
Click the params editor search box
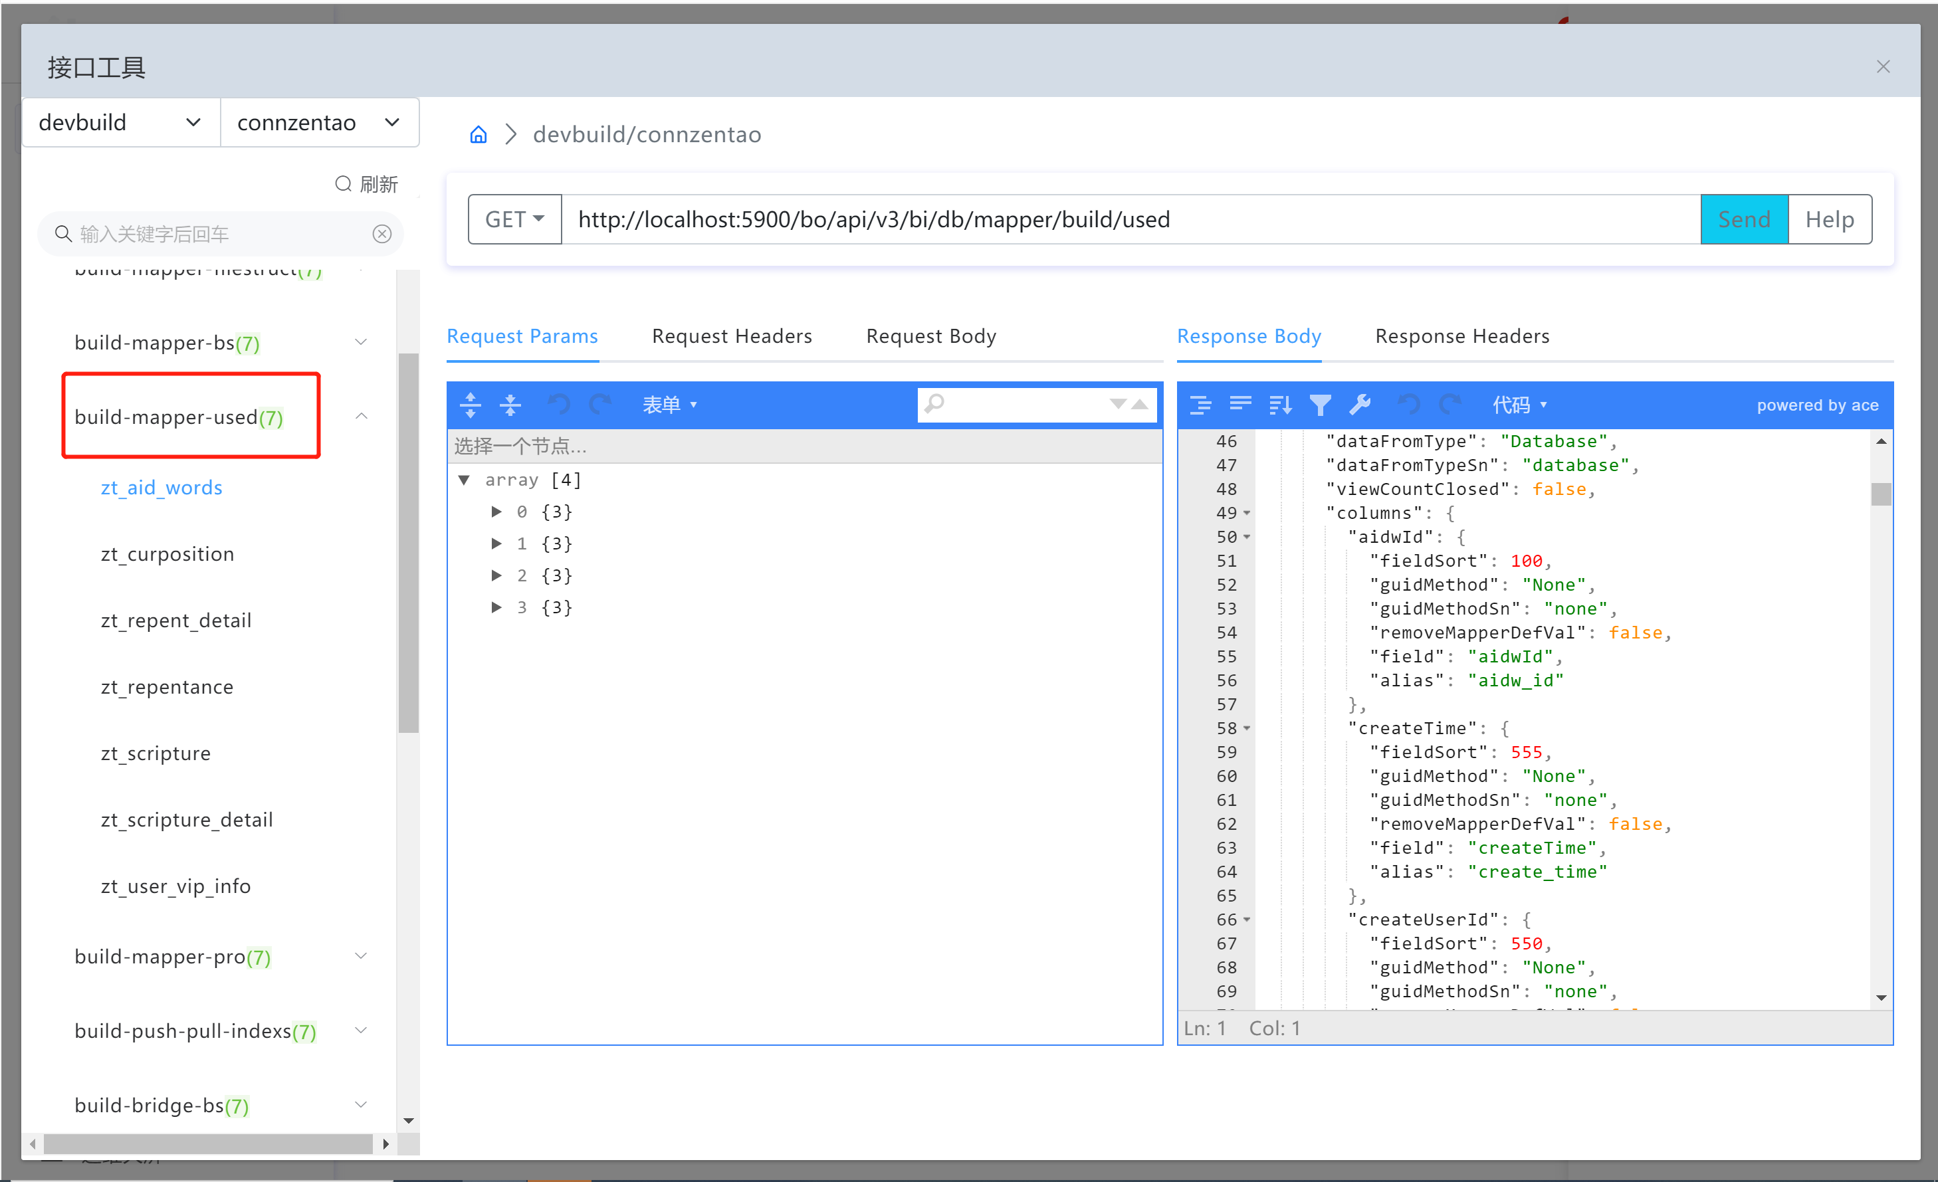click(1037, 404)
